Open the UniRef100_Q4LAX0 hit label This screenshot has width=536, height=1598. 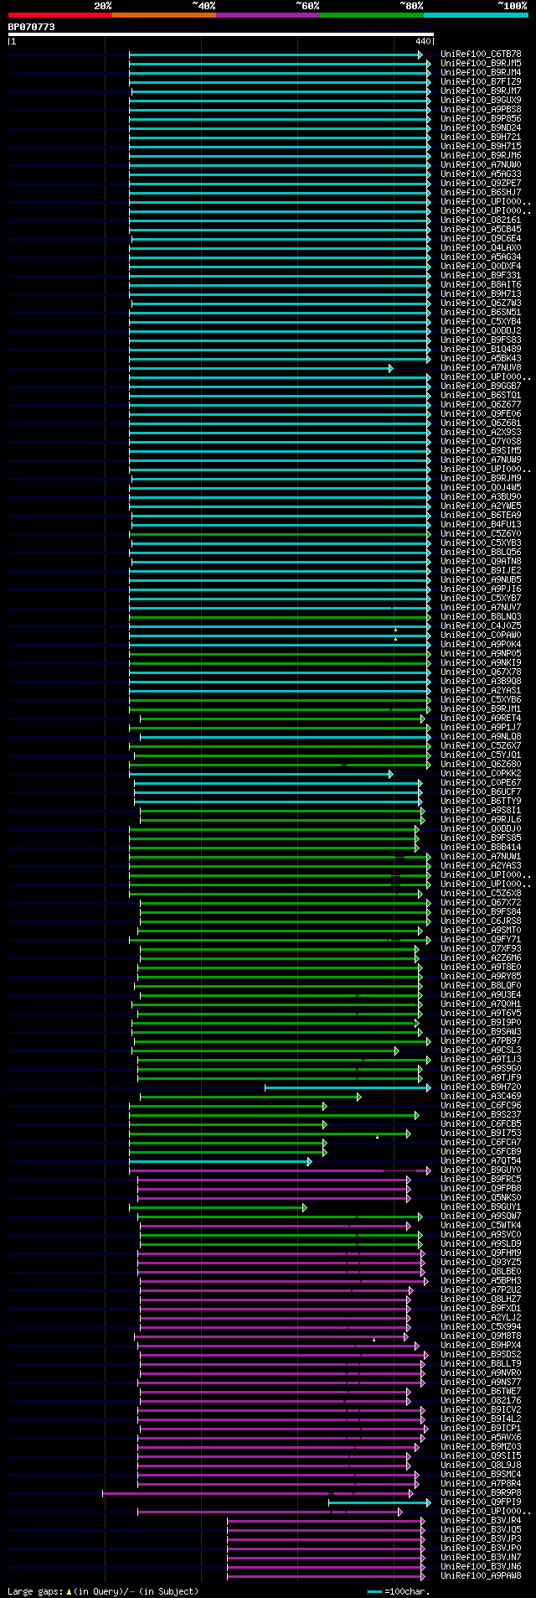(x=481, y=248)
